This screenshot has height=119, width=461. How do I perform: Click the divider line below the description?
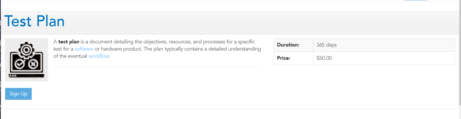tap(158, 67)
